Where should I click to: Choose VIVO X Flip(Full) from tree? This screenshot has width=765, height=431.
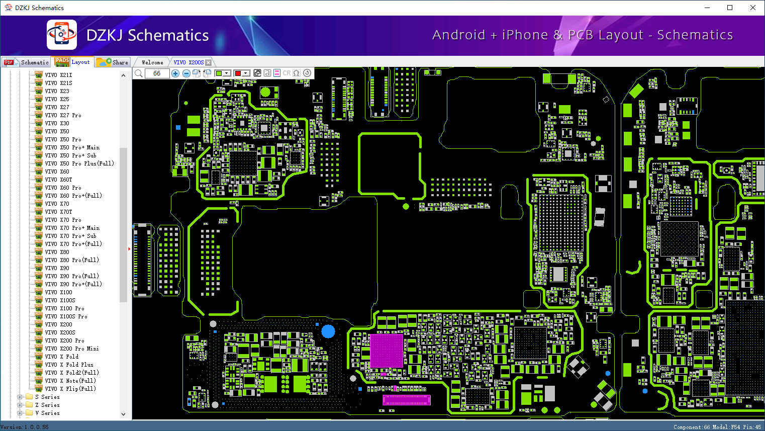pos(70,389)
